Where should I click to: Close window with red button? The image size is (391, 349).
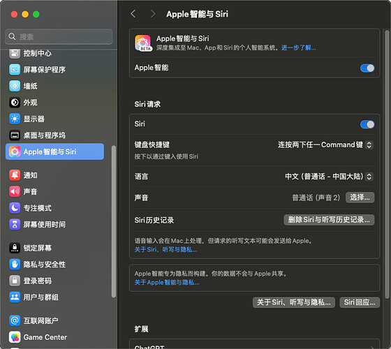(14, 14)
